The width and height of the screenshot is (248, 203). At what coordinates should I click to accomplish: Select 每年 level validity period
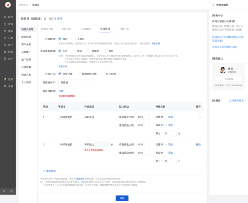point(75,51)
